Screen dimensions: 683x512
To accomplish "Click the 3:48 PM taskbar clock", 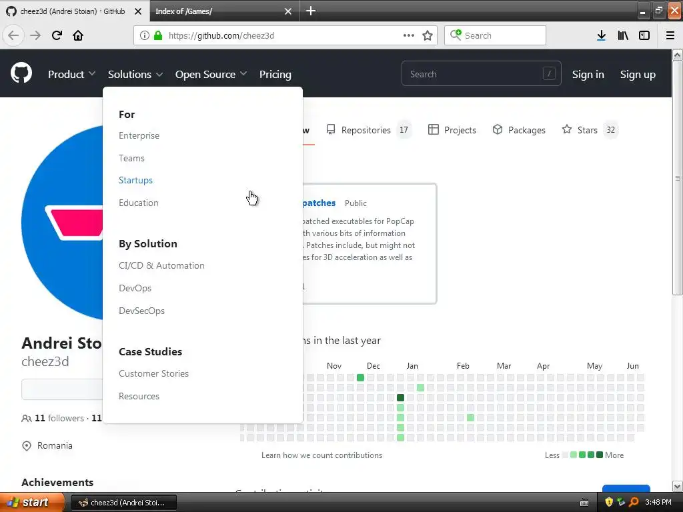I will [x=658, y=502].
